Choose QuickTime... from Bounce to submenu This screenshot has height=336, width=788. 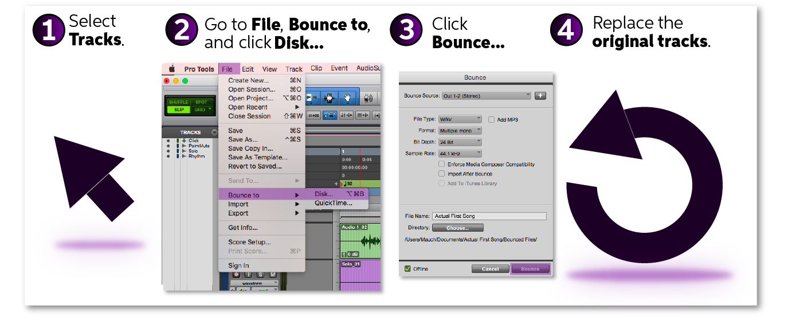[x=337, y=203]
